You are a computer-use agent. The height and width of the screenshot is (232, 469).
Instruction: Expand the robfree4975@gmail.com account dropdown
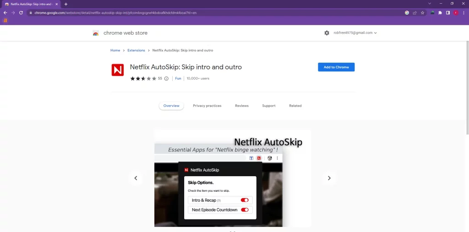(355, 33)
